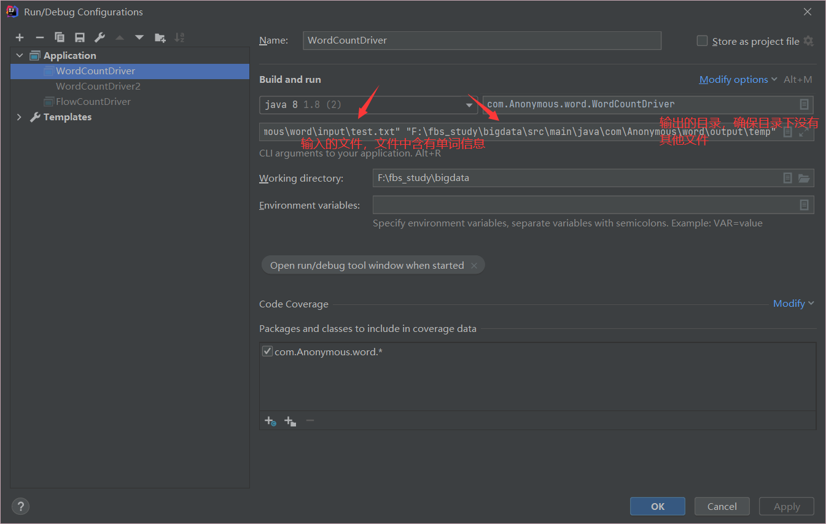This screenshot has width=826, height=524.
Task: Insert macros in the CLI arguments field
Action: coord(788,132)
